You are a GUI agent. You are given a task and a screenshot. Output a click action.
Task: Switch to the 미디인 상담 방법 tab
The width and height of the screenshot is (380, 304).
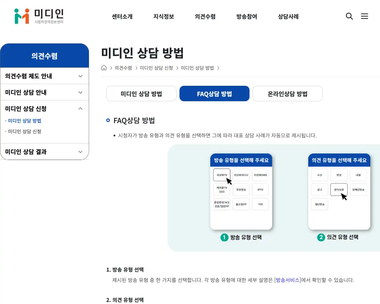coord(141,94)
